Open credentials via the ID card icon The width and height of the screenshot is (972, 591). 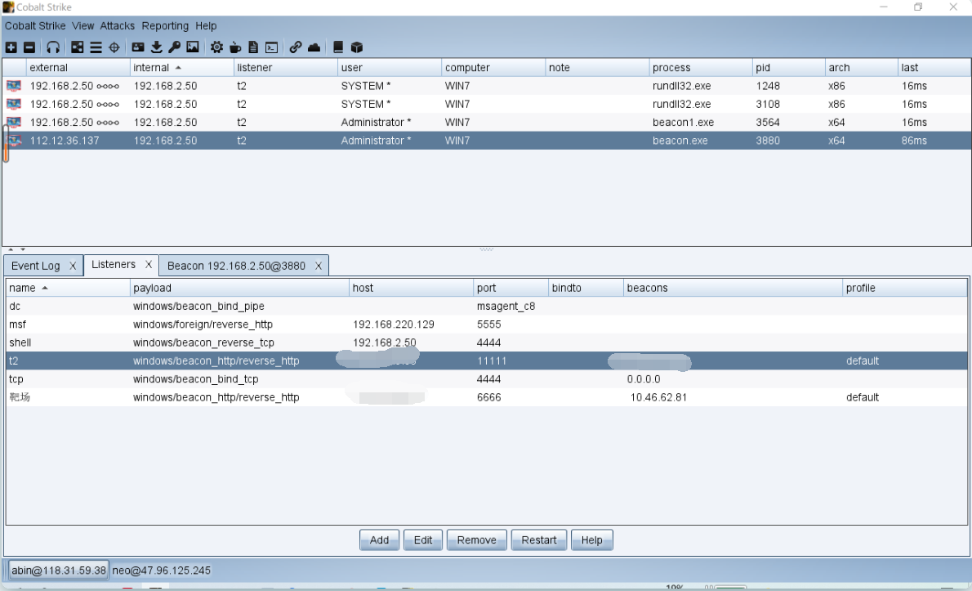tap(138, 47)
